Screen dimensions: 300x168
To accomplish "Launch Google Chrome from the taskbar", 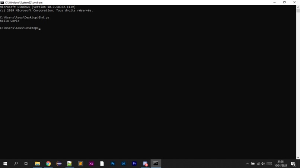I will tap(48, 164).
